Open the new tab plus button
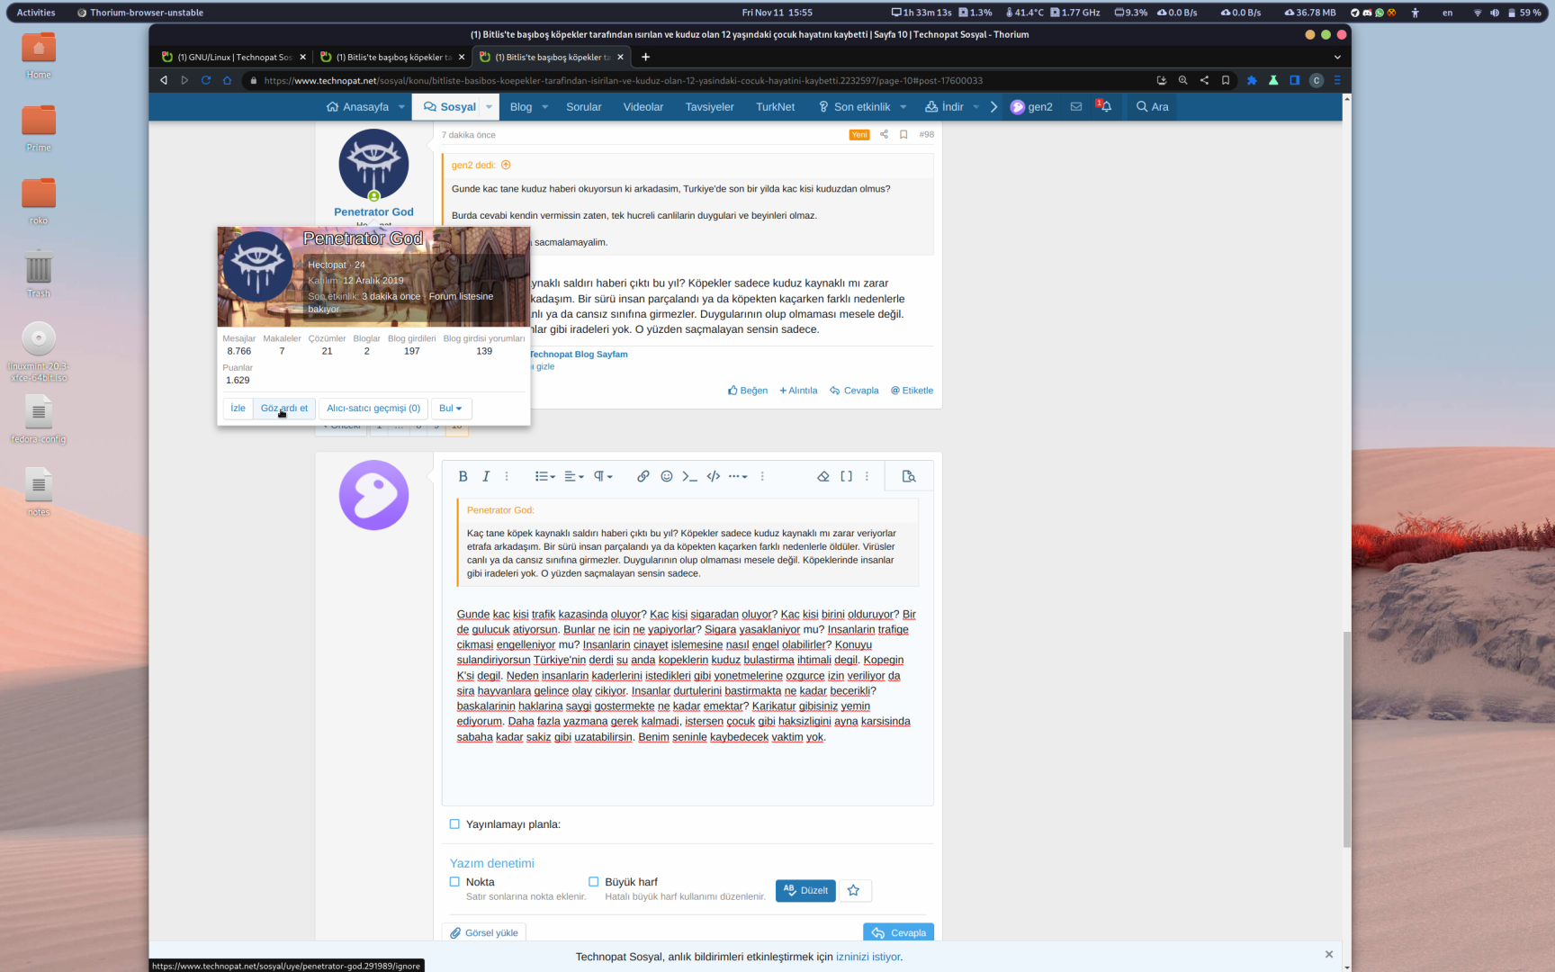The image size is (1555, 972). pyautogui.click(x=645, y=57)
